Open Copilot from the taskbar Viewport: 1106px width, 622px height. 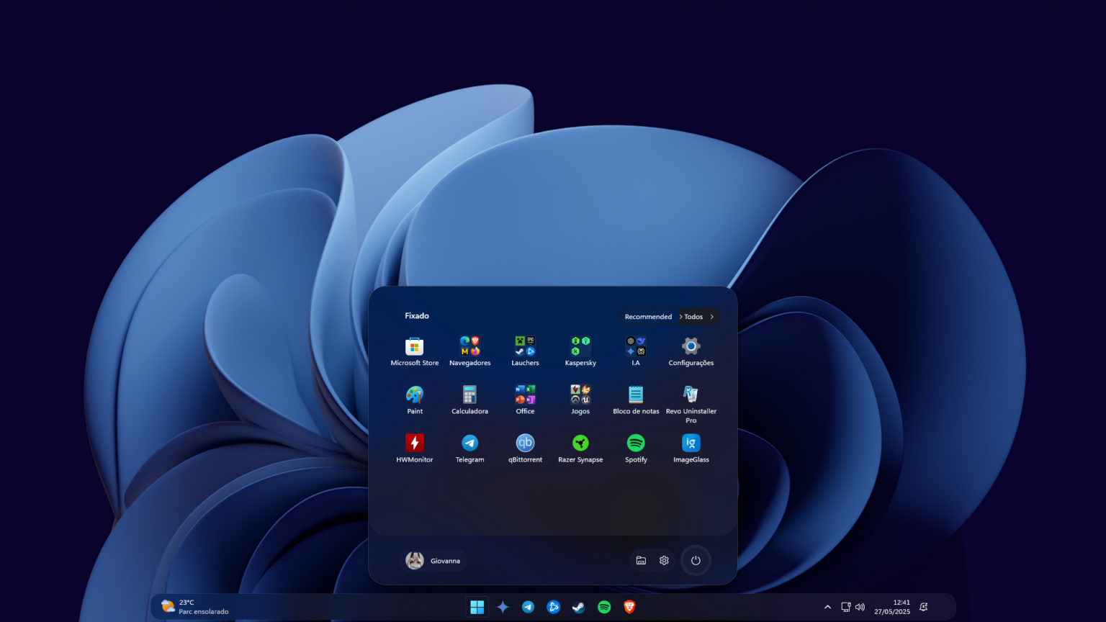click(503, 607)
